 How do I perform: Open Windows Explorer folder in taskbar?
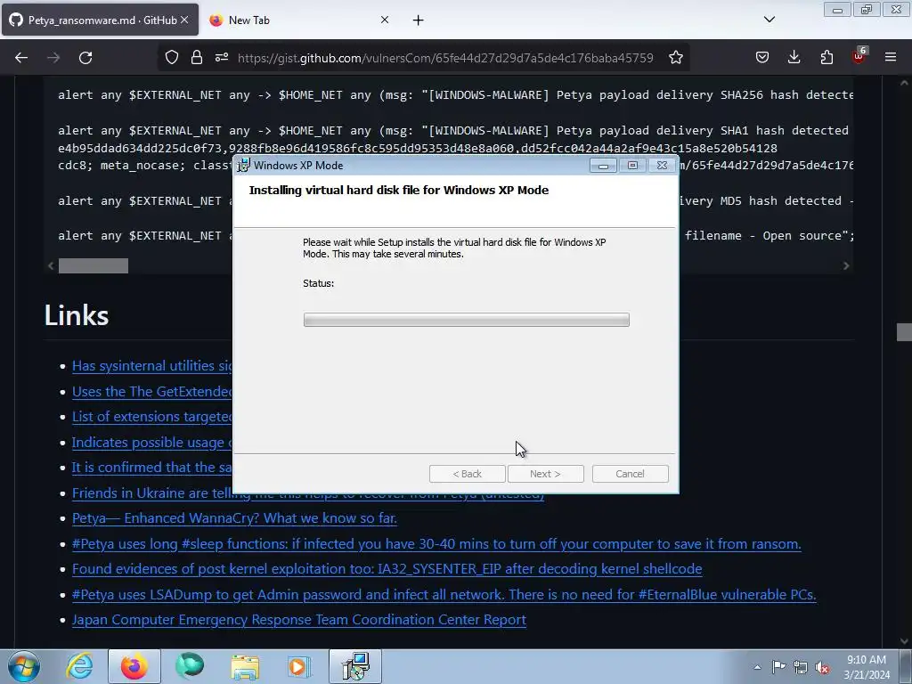pos(245,666)
